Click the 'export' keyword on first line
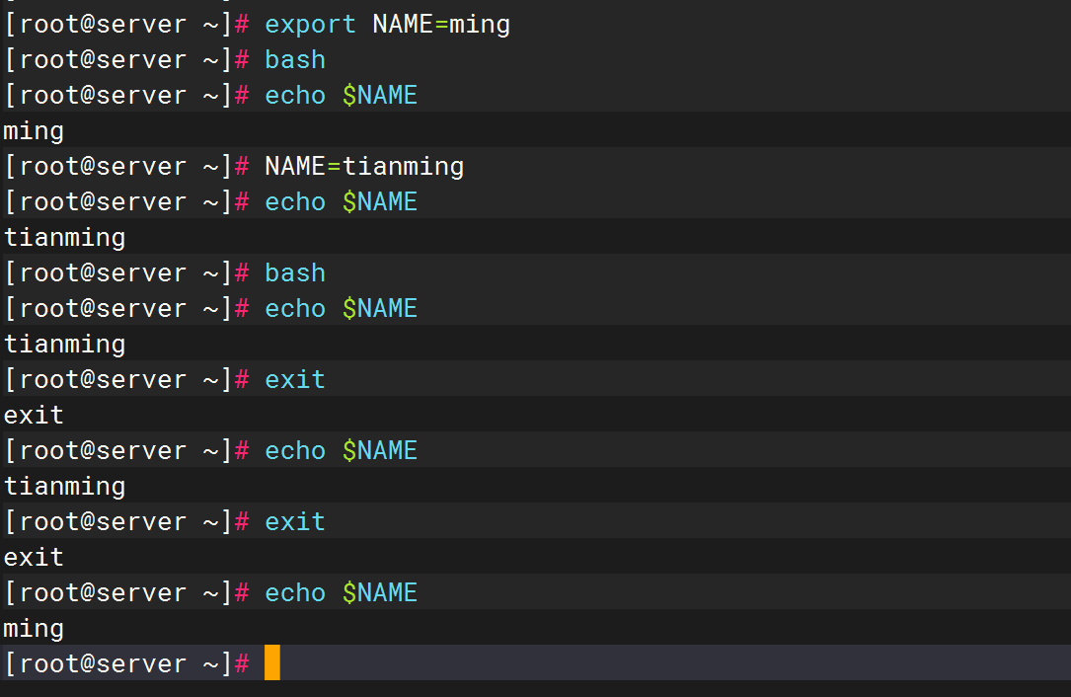 [310, 24]
